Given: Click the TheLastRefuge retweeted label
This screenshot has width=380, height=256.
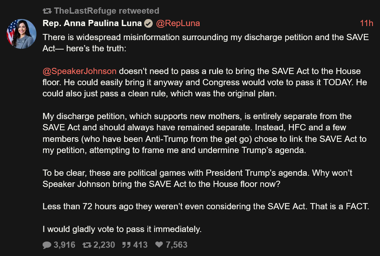Looking at the screenshot, I should [107, 11].
